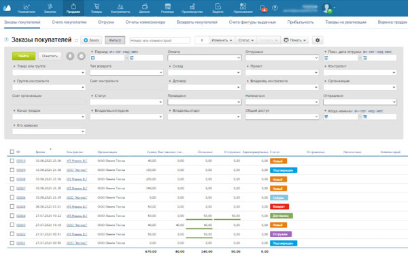Open the Продажи section
Image resolution: width=408 pixels, height=260 pixels.
[73, 8]
